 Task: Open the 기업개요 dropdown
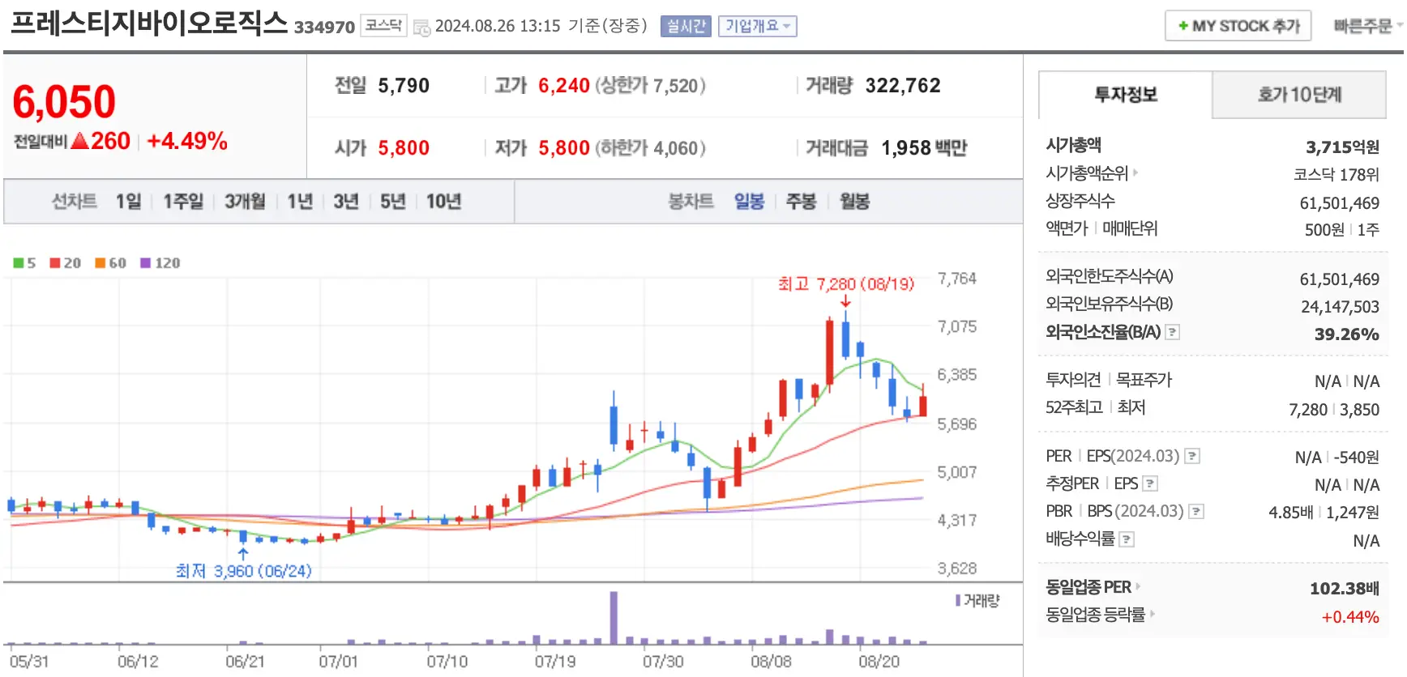(757, 26)
